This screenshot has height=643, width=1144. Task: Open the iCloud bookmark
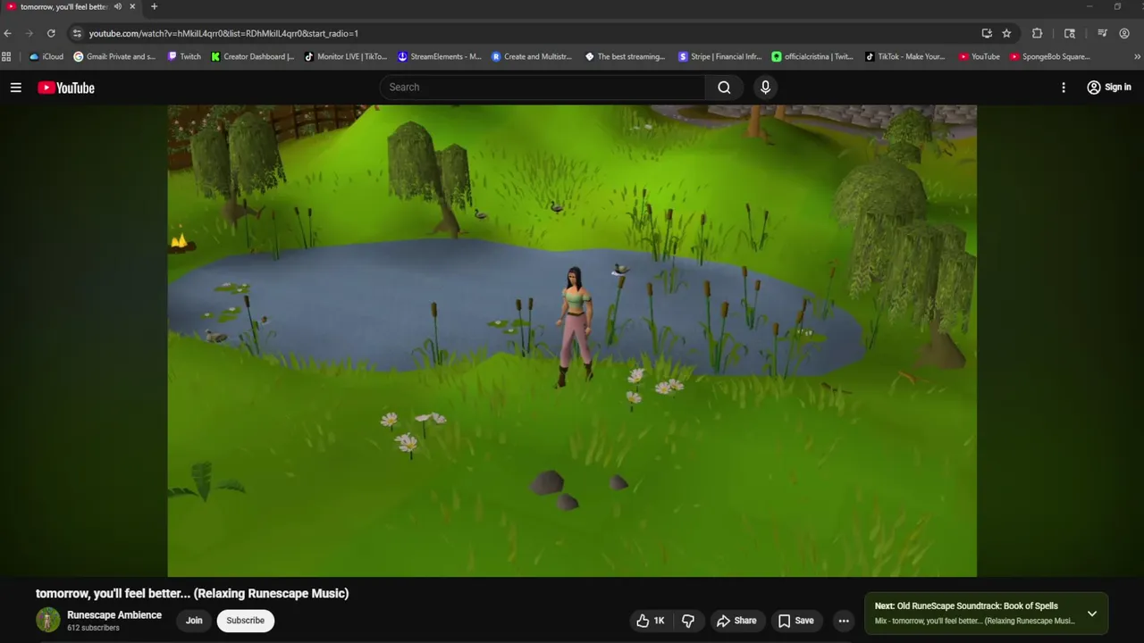(x=46, y=56)
